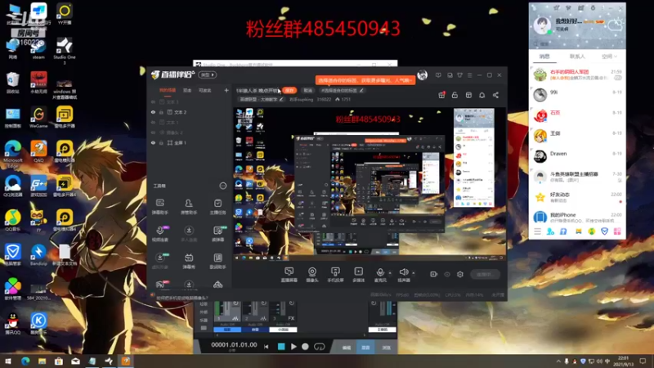Click Record in Studio One transport
654x368 pixels.
click(x=305, y=346)
